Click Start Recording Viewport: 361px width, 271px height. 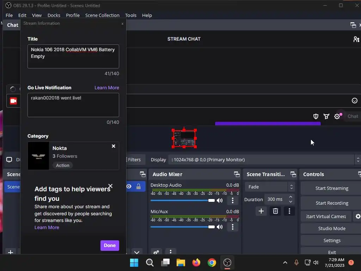click(332, 203)
